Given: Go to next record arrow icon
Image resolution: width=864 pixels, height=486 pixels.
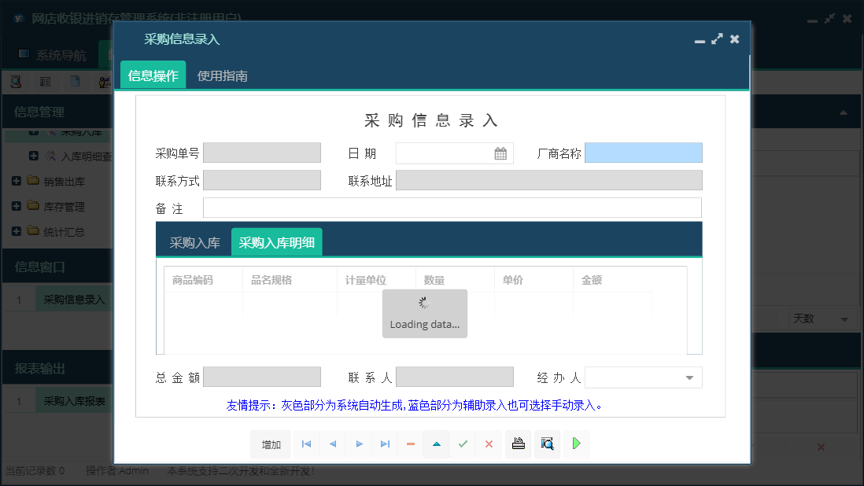Looking at the screenshot, I should click(x=359, y=444).
